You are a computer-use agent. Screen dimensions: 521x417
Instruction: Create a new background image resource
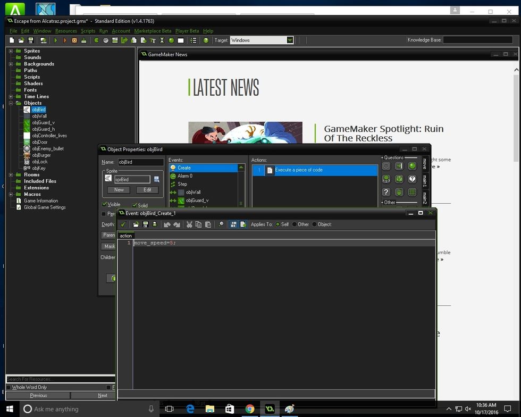[x=115, y=40]
